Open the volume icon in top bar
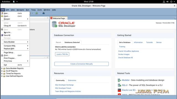Screen dimensions: 177x99 tap(168, 2)
